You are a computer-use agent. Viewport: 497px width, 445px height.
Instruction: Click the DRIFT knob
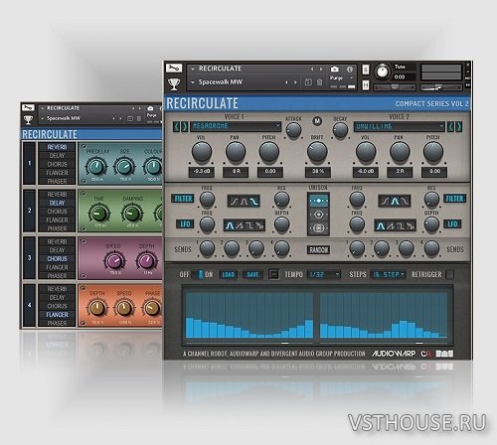pyautogui.click(x=317, y=152)
